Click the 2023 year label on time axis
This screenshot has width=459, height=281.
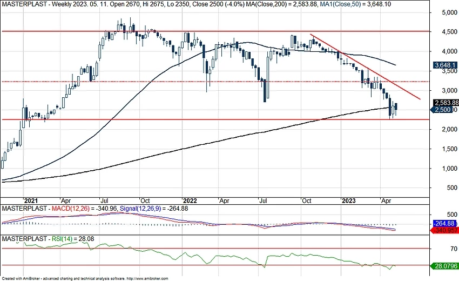(x=349, y=200)
